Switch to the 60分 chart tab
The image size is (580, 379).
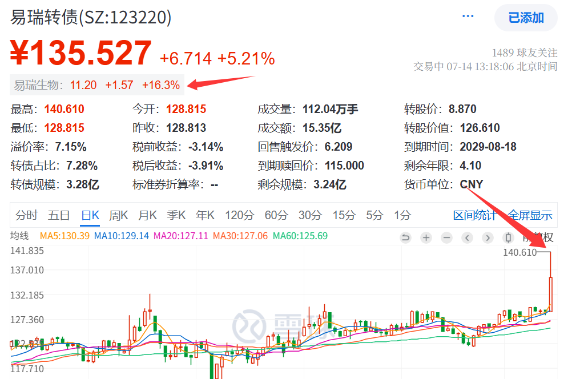point(276,215)
